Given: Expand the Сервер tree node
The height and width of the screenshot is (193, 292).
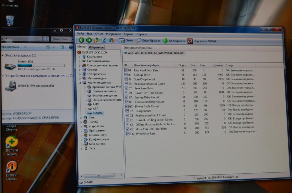Looking at the screenshot, I should click(80, 70).
